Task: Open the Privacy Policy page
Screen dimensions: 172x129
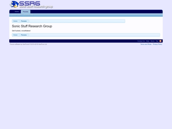Action: click(157, 44)
